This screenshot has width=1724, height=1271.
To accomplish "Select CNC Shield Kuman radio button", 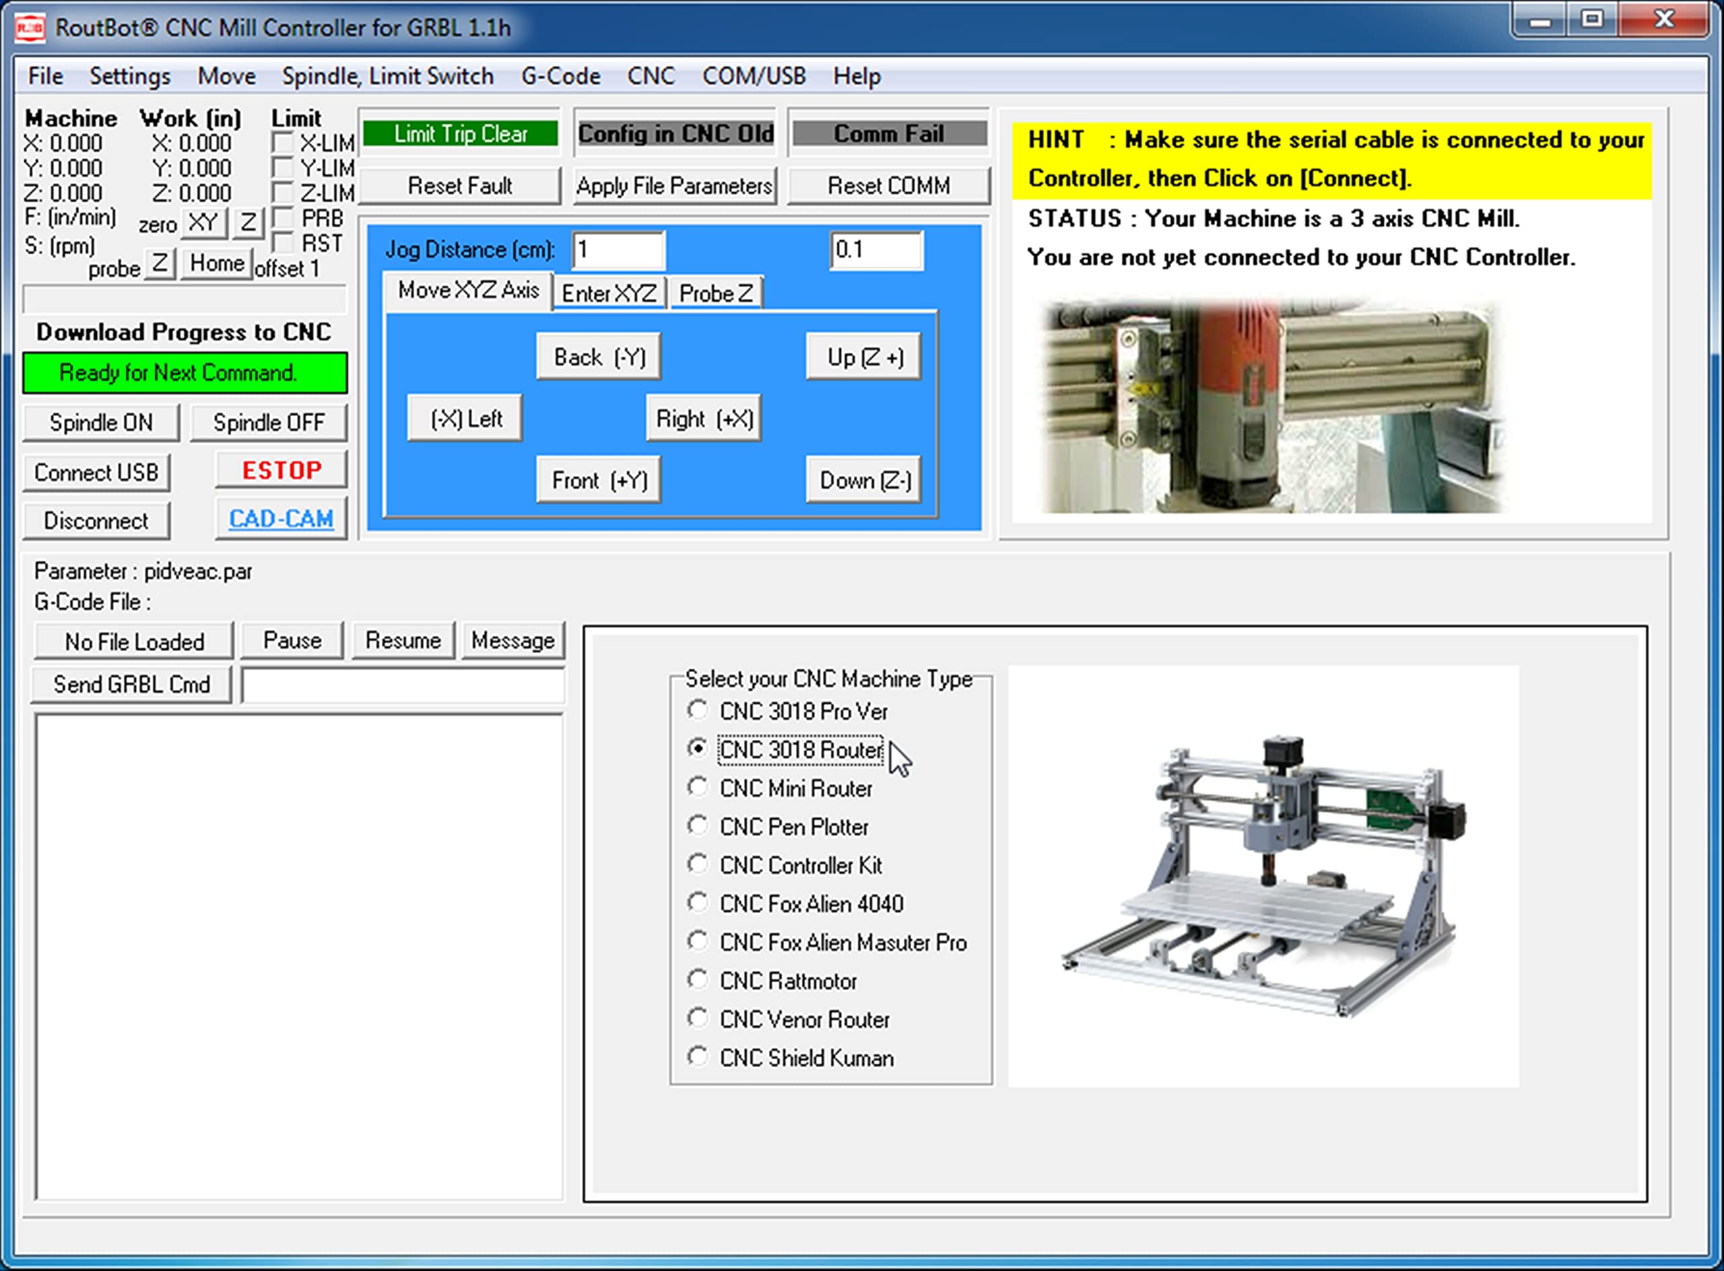I will (x=697, y=1056).
